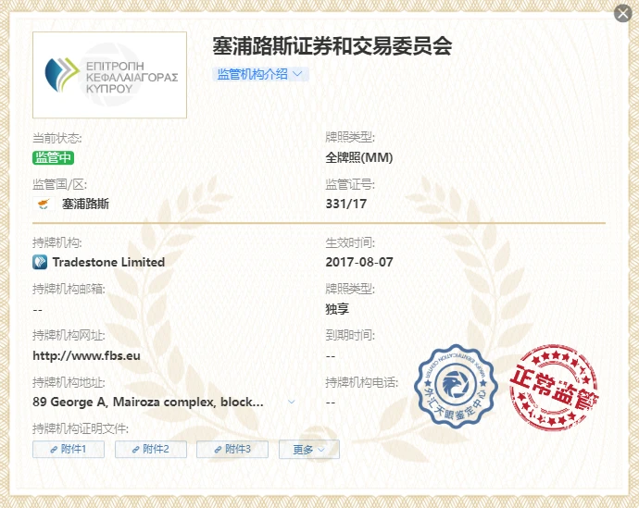
Task: Click the Cyprus flag icon
Action: point(44,204)
